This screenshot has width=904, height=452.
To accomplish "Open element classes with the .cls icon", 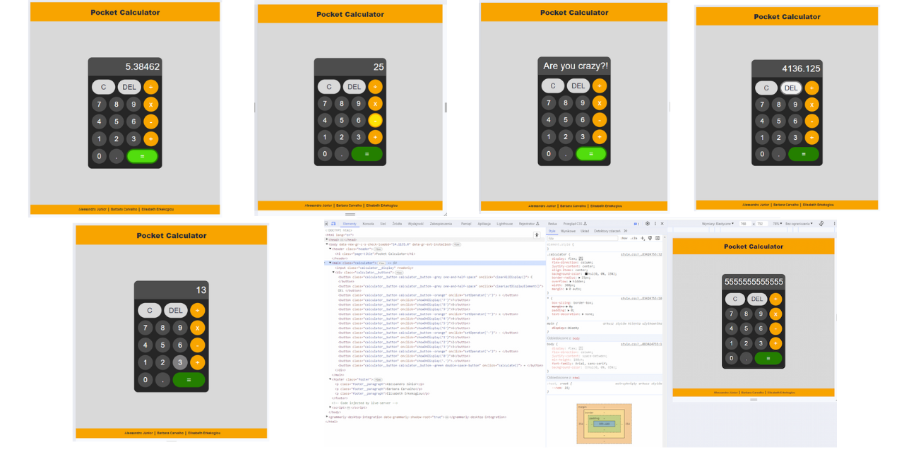I will 634,238.
